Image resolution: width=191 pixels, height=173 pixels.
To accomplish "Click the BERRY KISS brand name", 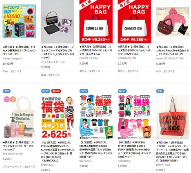I will tap(163, 165).
